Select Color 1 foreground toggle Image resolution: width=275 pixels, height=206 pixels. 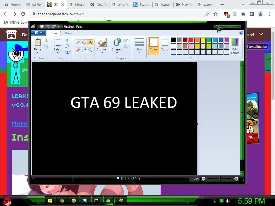(x=153, y=46)
